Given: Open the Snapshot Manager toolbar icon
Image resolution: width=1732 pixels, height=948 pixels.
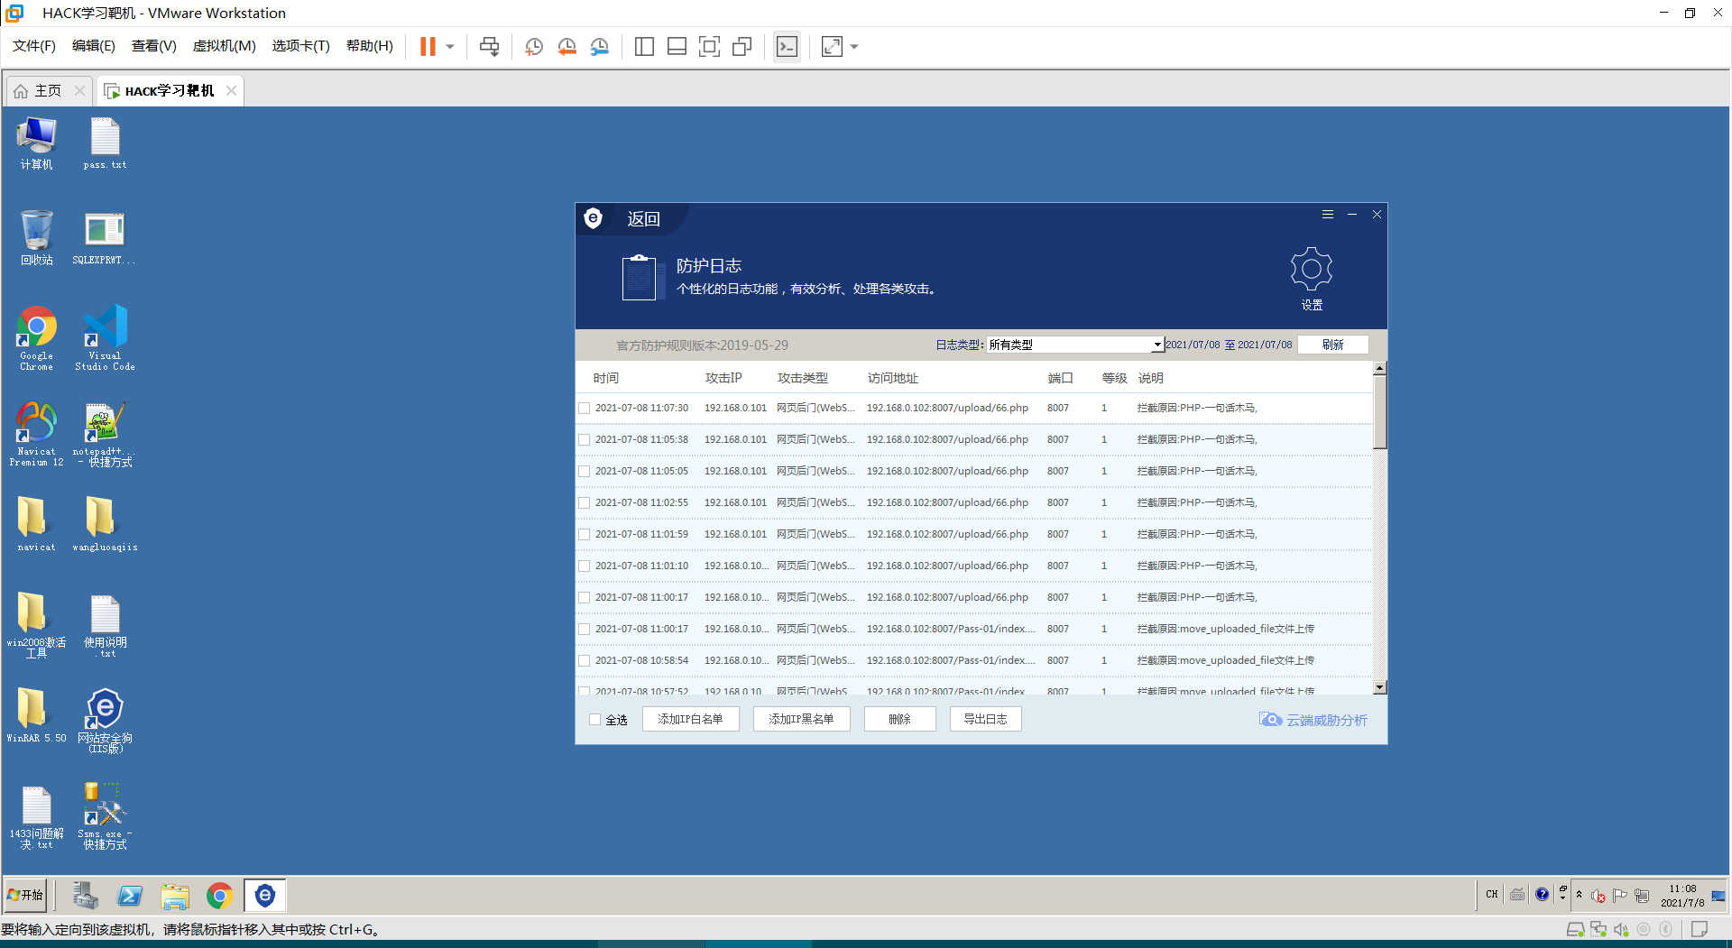Looking at the screenshot, I should coord(600,46).
